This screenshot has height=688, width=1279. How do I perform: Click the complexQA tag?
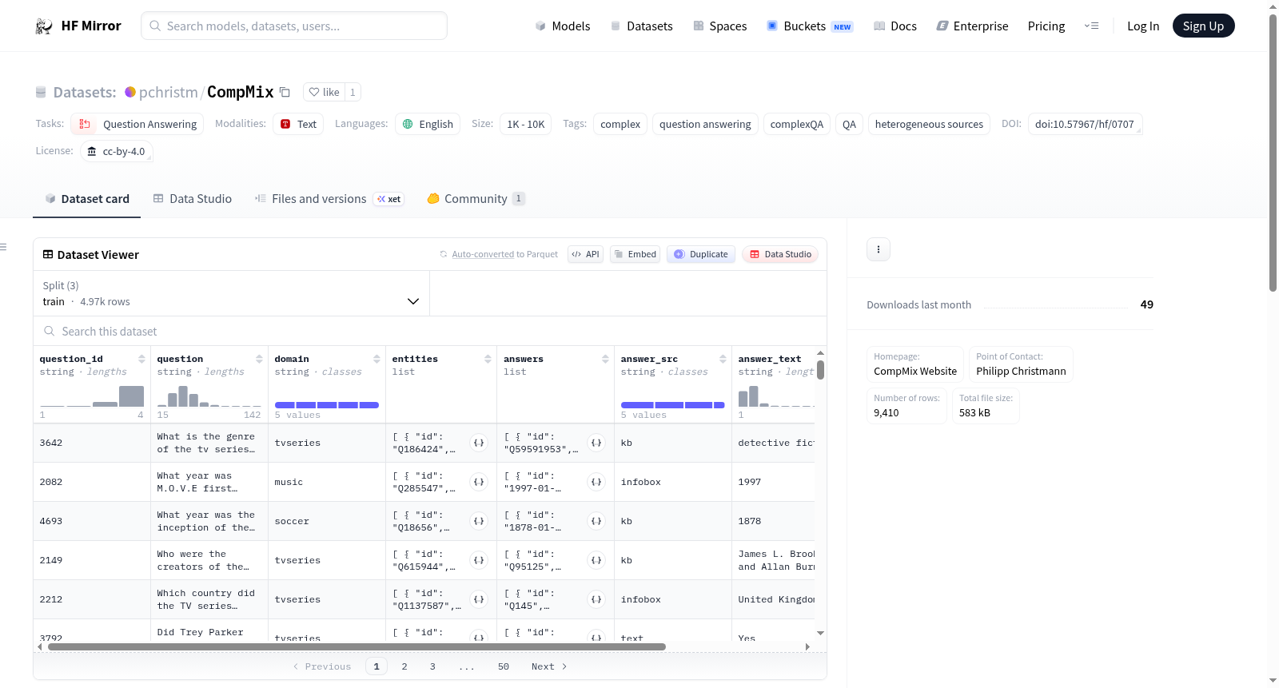pos(797,124)
